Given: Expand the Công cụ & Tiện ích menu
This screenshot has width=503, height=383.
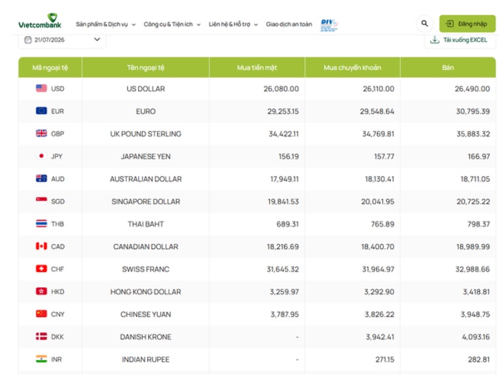Looking at the screenshot, I should click(172, 24).
